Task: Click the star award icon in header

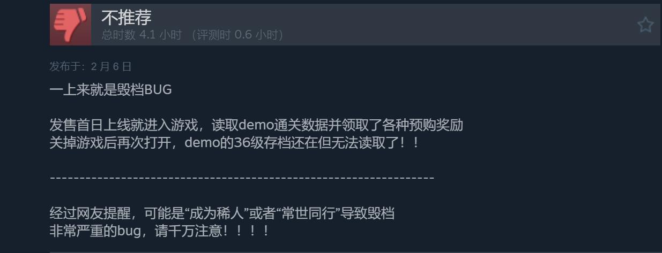Action: (x=645, y=25)
